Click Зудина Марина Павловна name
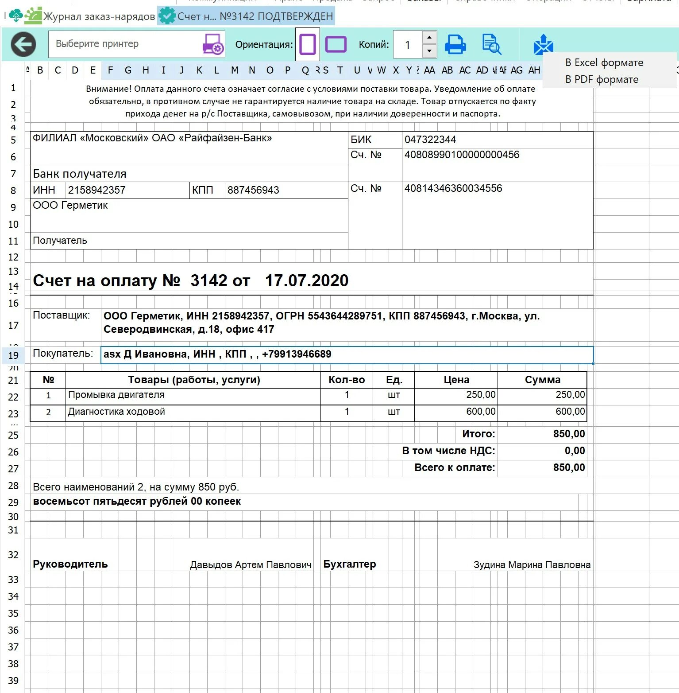The height and width of the screenshot is (693, 679). tap(532, 565)
